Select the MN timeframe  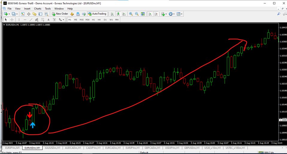[x=117, y=19]
